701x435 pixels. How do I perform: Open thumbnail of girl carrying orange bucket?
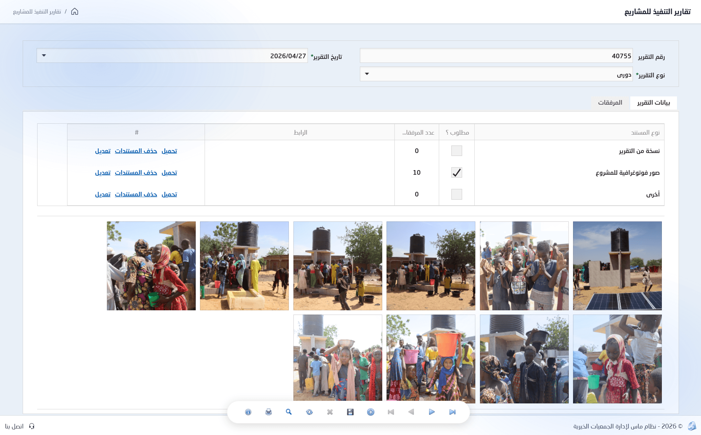tap(431, 359)
